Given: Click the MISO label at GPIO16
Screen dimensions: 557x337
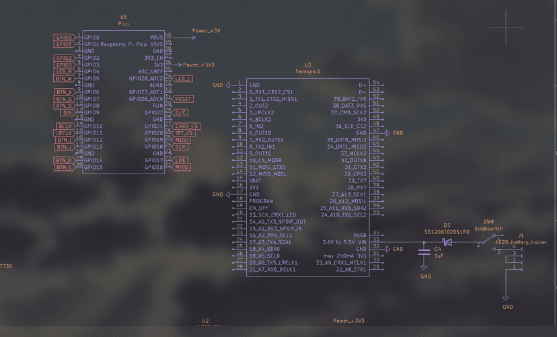Looking at the screenshot, I should pos(182,167).
